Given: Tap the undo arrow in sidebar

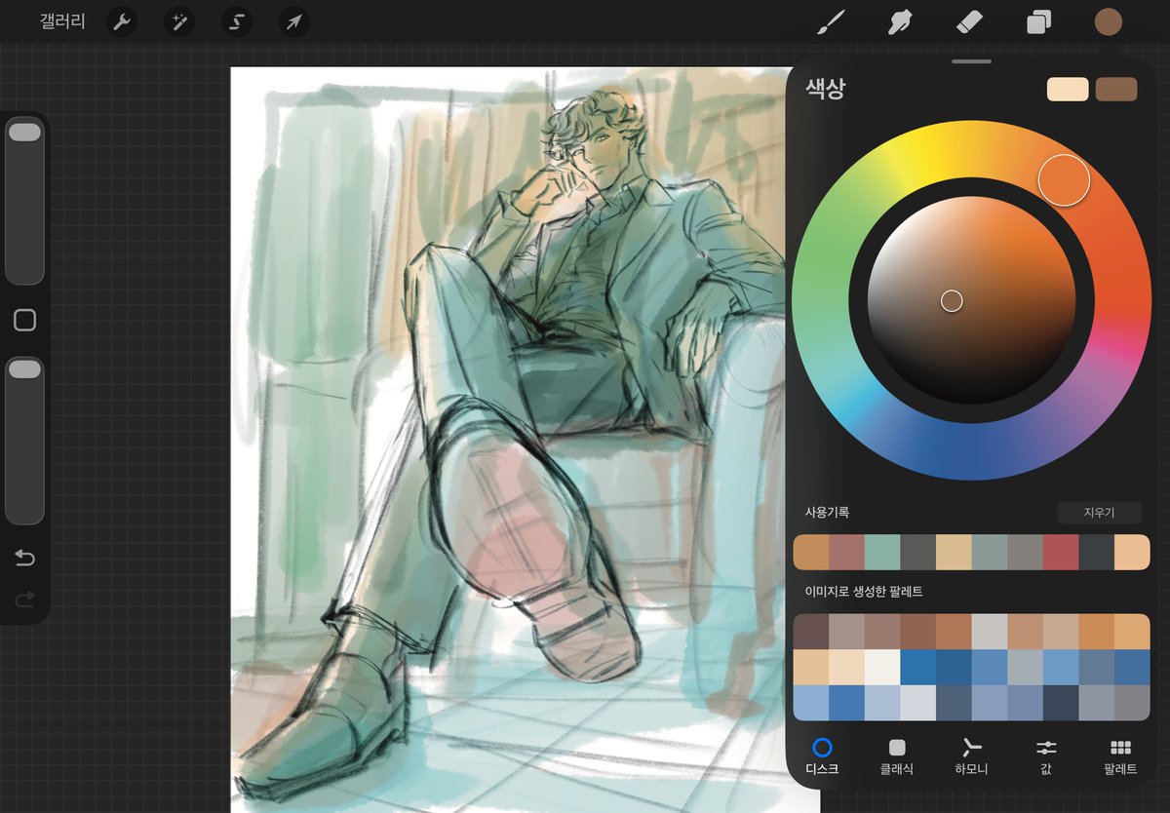Looking at the screenshot, I should [x=24, y=558].
